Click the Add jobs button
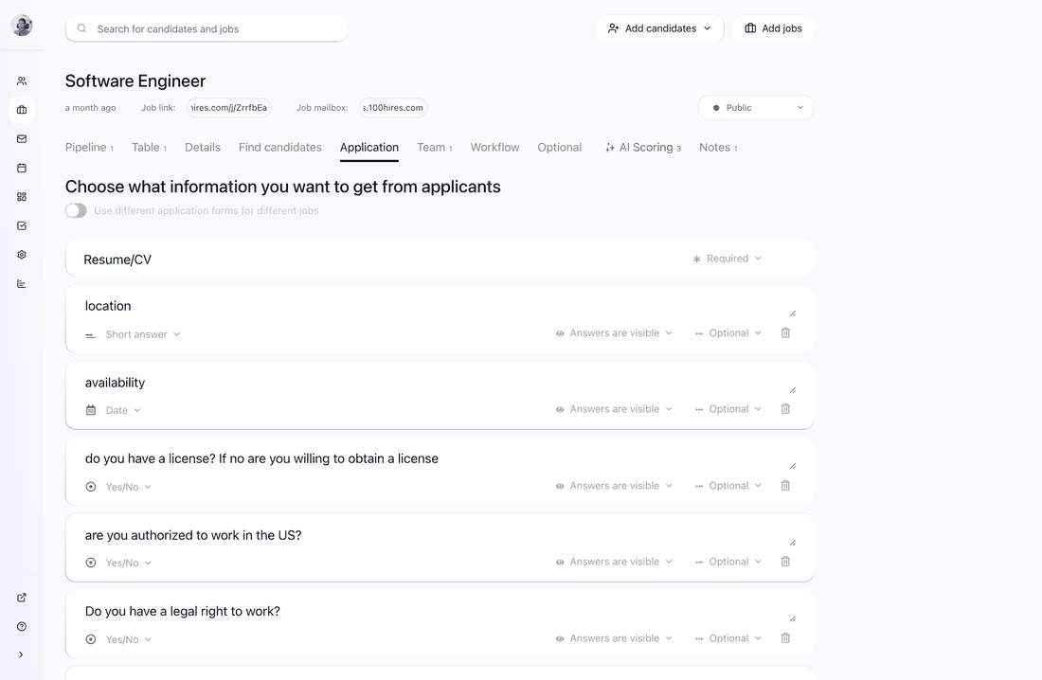Image resolution: width=1042 pixels, height=680 pixels. pyautogui.click(x=774, y=28)
